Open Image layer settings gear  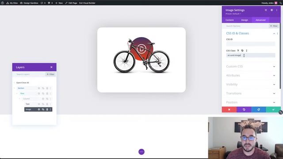click(39, 110)
